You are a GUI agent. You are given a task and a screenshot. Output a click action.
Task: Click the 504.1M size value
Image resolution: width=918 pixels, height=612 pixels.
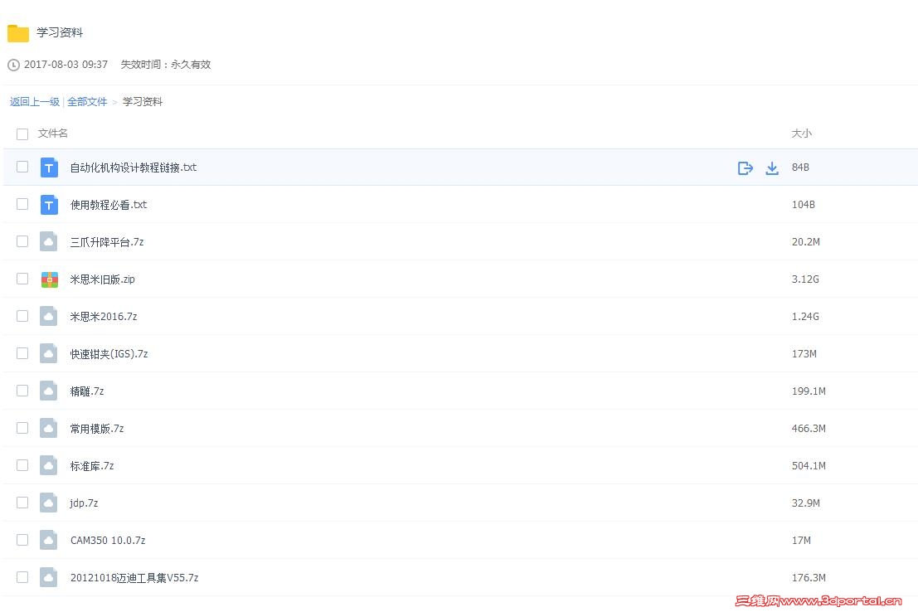(x=809, y=466)
